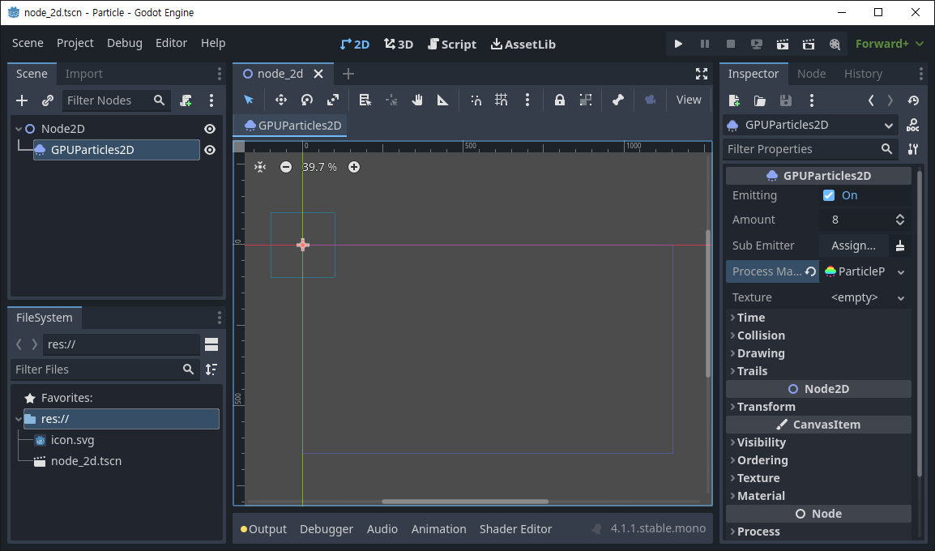Open the Output bottom panel
Viewport: 935px width, 551px height.
pyautogui.click(x=263, y=529)
